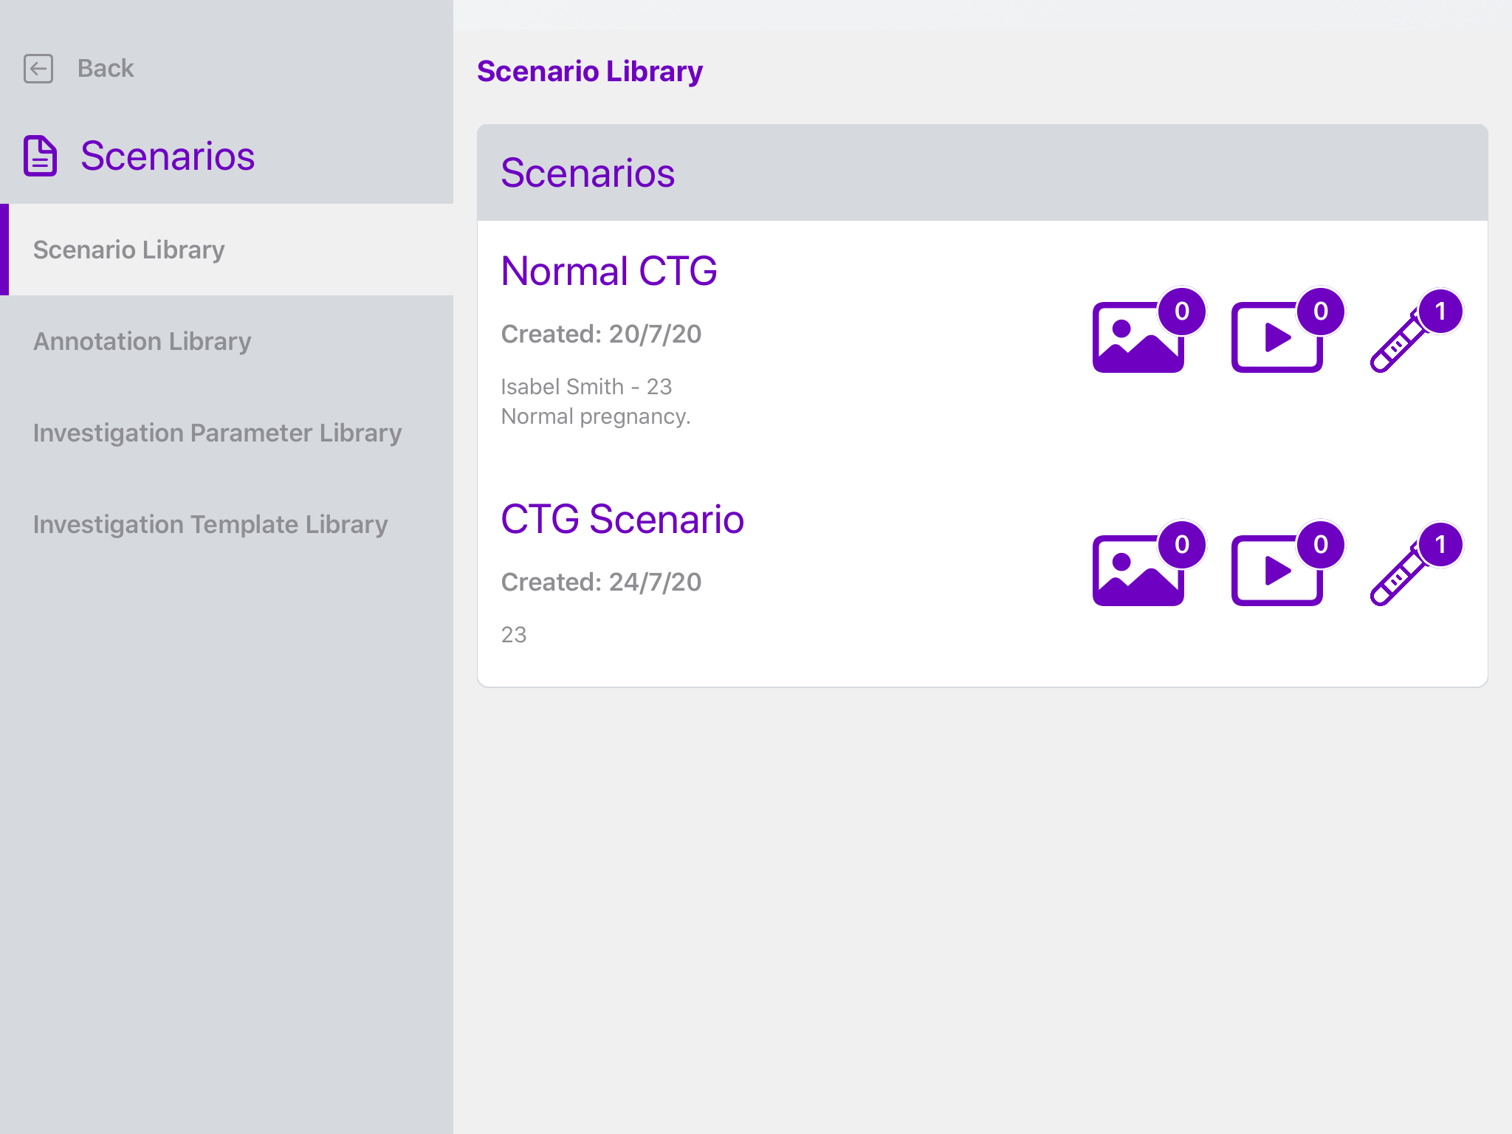1512x1134 pixels.
Task: Open videos icon for Normal CTG
Action: [1276, 337]
